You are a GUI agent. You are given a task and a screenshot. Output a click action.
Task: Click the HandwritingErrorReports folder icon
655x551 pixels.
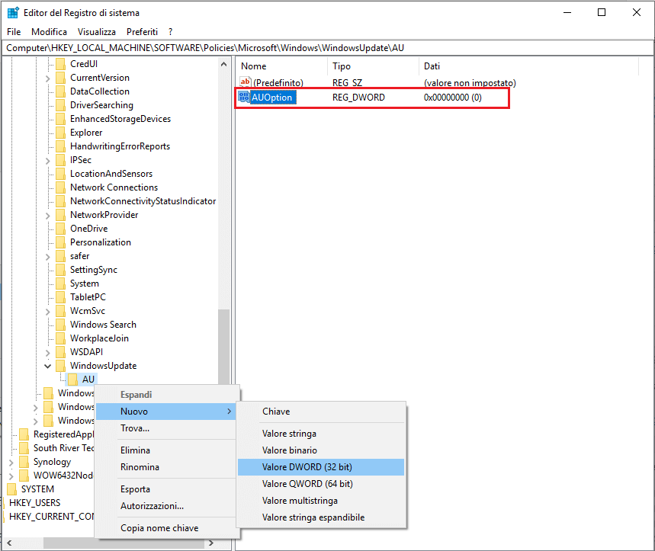pos(60,146)
